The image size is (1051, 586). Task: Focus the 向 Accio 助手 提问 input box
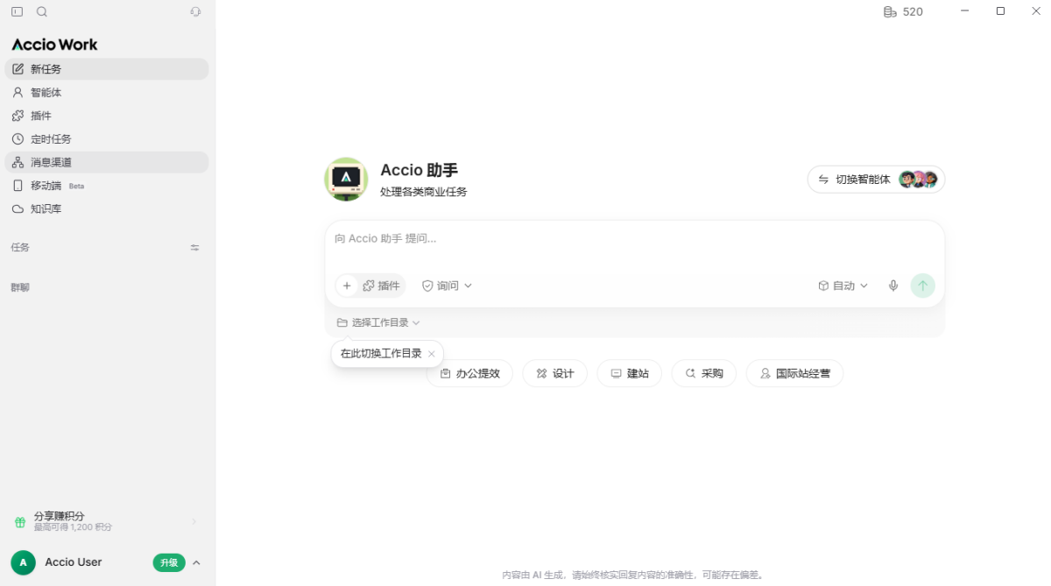click(x=634, y=238)
